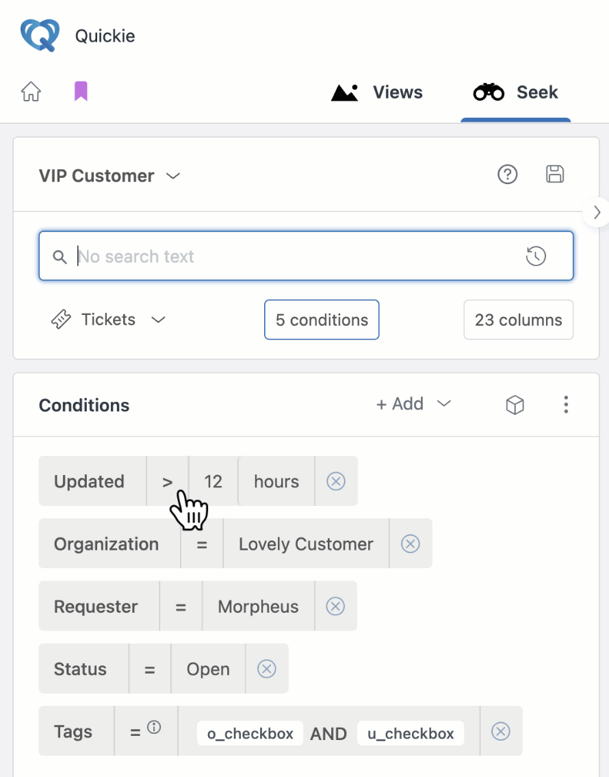Delete the Tags condition
This screenshot has width=609, height=777.
[x=501, y=731]
